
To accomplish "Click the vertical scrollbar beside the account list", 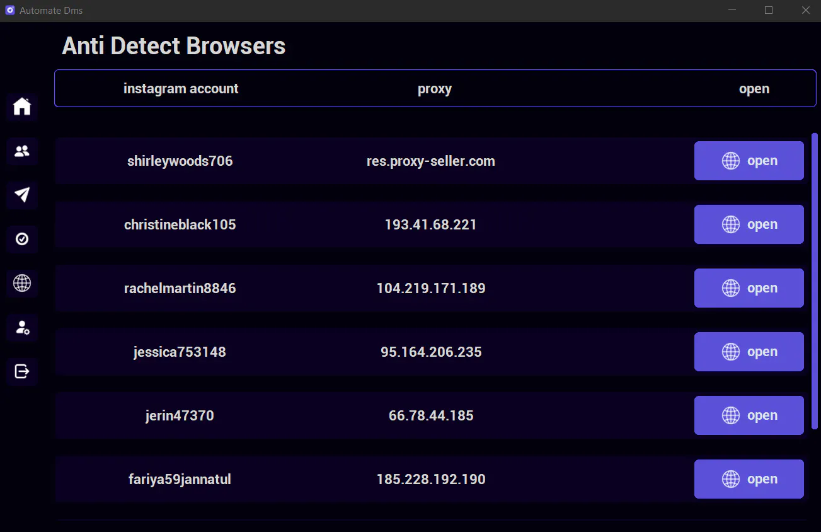I will pyautogui.click(x=815, y=281).
